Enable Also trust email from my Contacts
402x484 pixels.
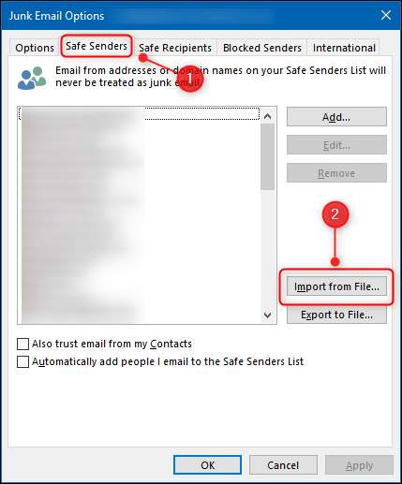point(22,344)
